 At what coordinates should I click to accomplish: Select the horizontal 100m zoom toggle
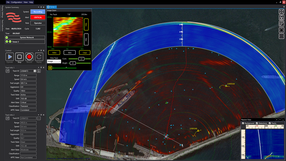pos(54,53)
